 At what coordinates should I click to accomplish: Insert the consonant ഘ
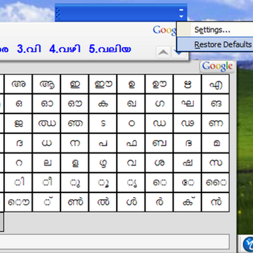187,104
